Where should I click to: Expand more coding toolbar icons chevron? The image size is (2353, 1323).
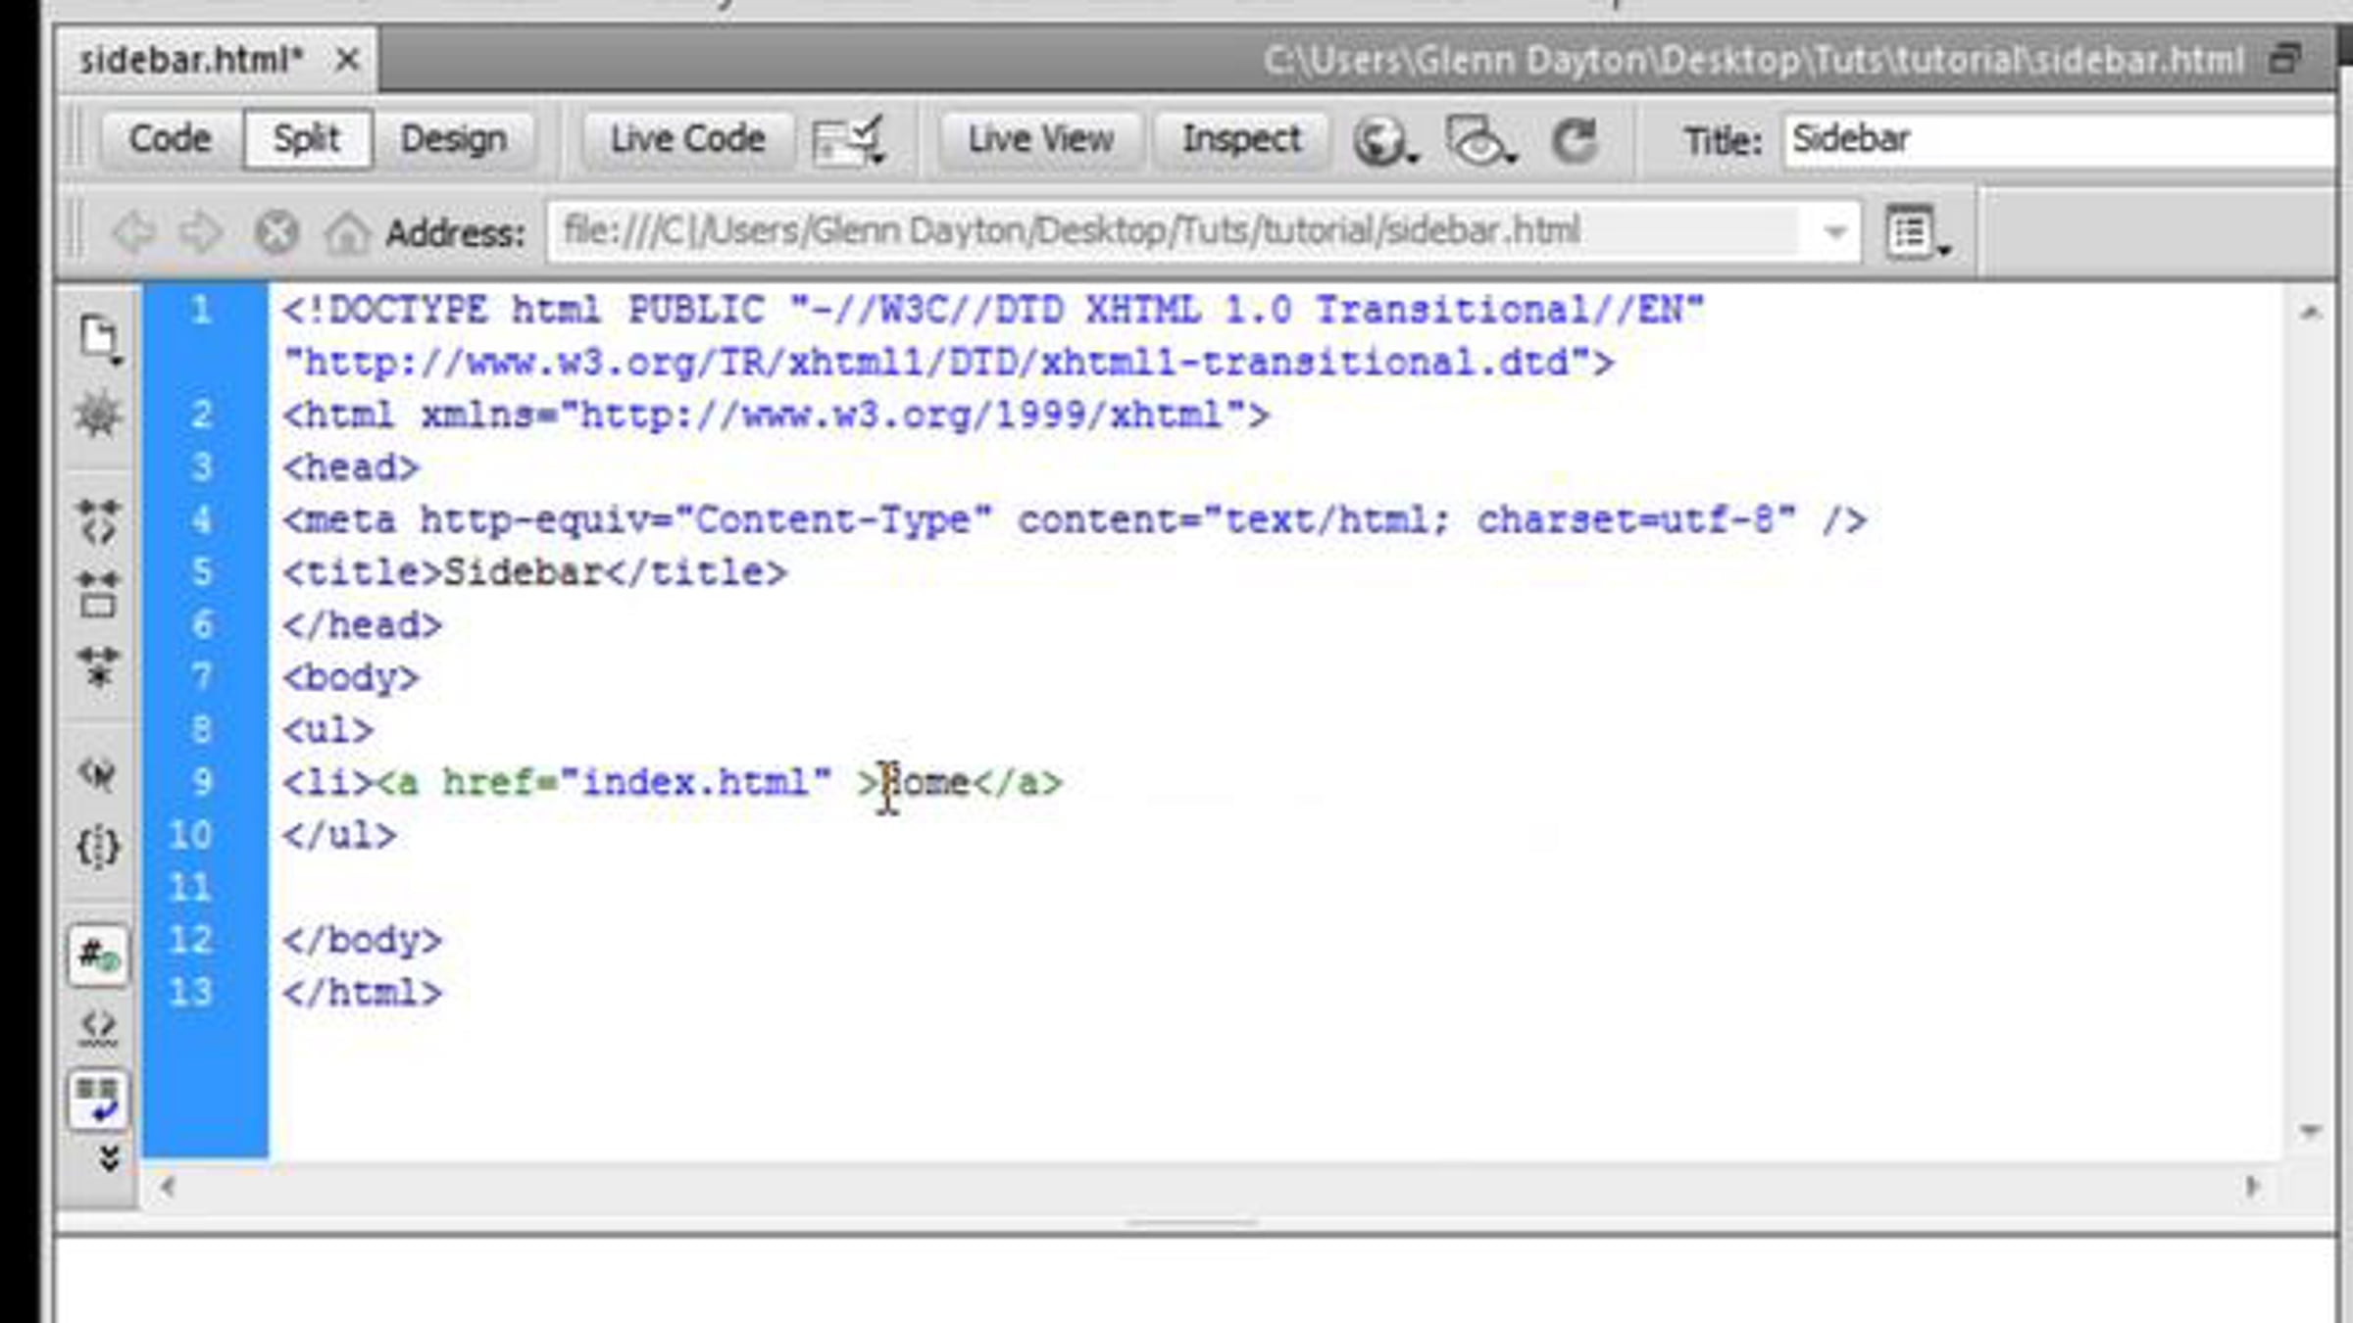coord(108,1159)
